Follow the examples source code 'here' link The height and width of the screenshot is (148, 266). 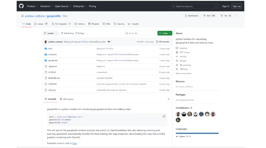coord(75,143)
